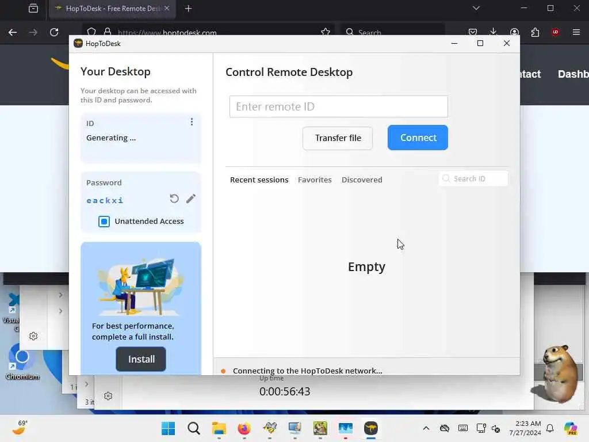589x442 pixels.
Task: Open the Windows Start menu
Action: [168, 428]
